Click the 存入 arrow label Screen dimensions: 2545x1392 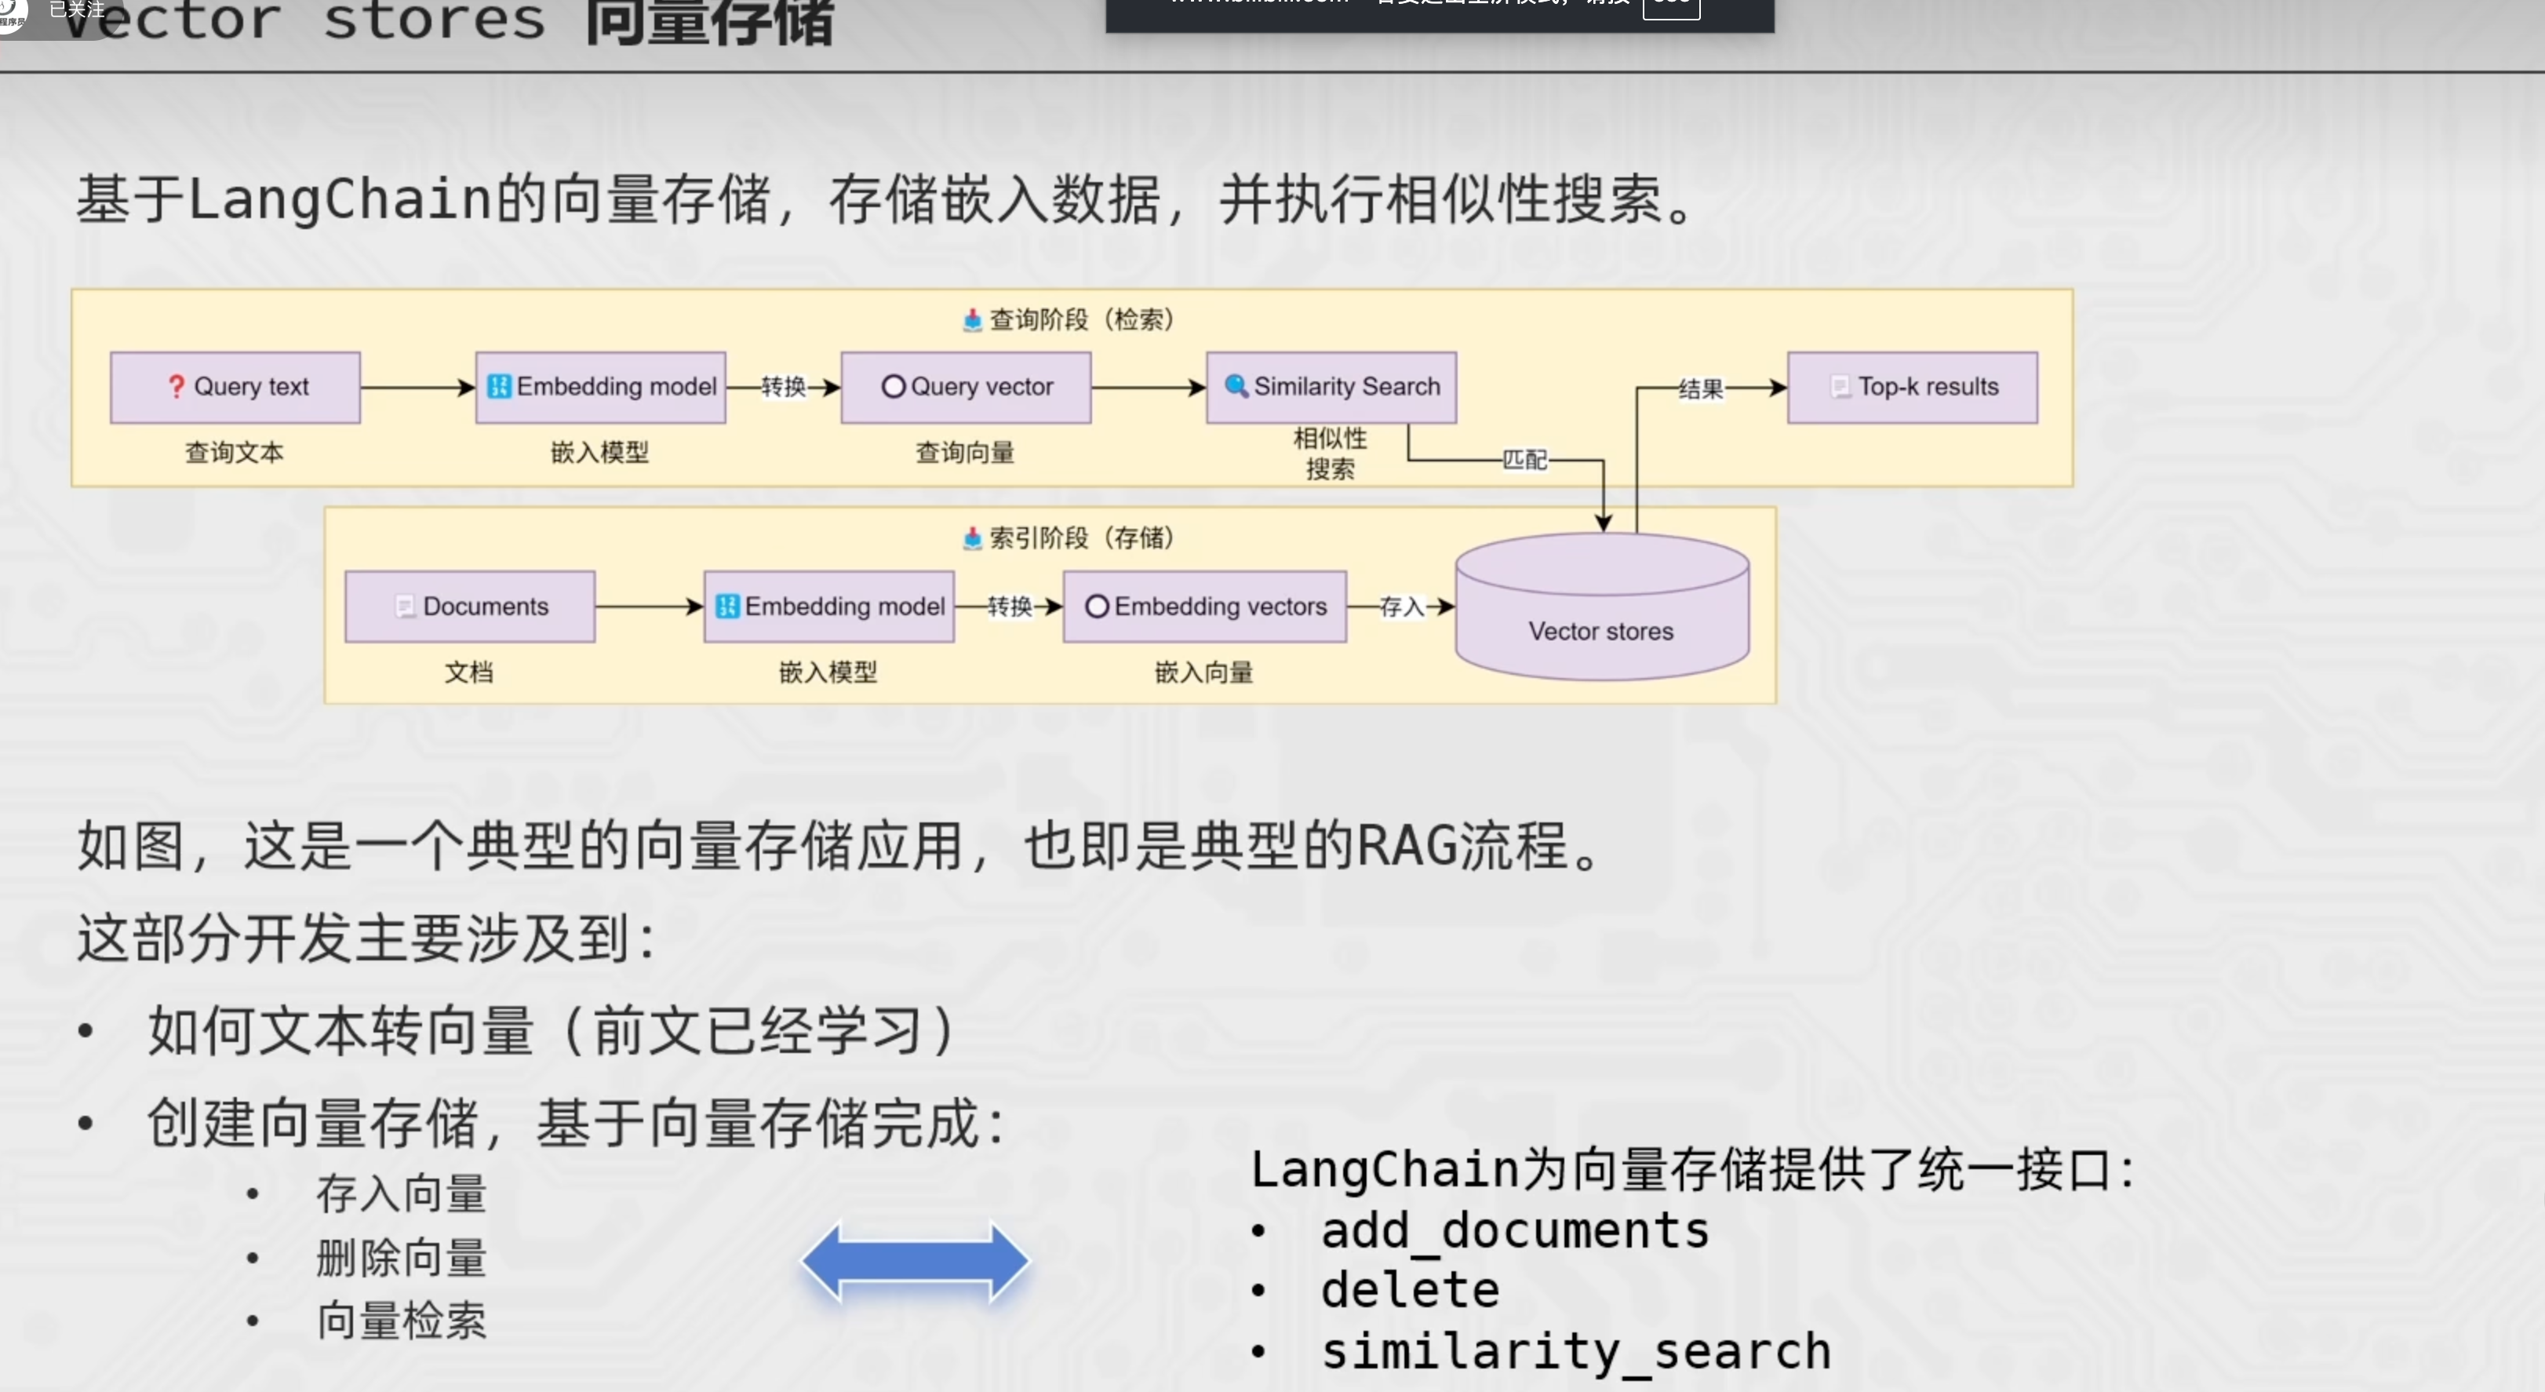pyautogui.click(x=1402, y=607)
